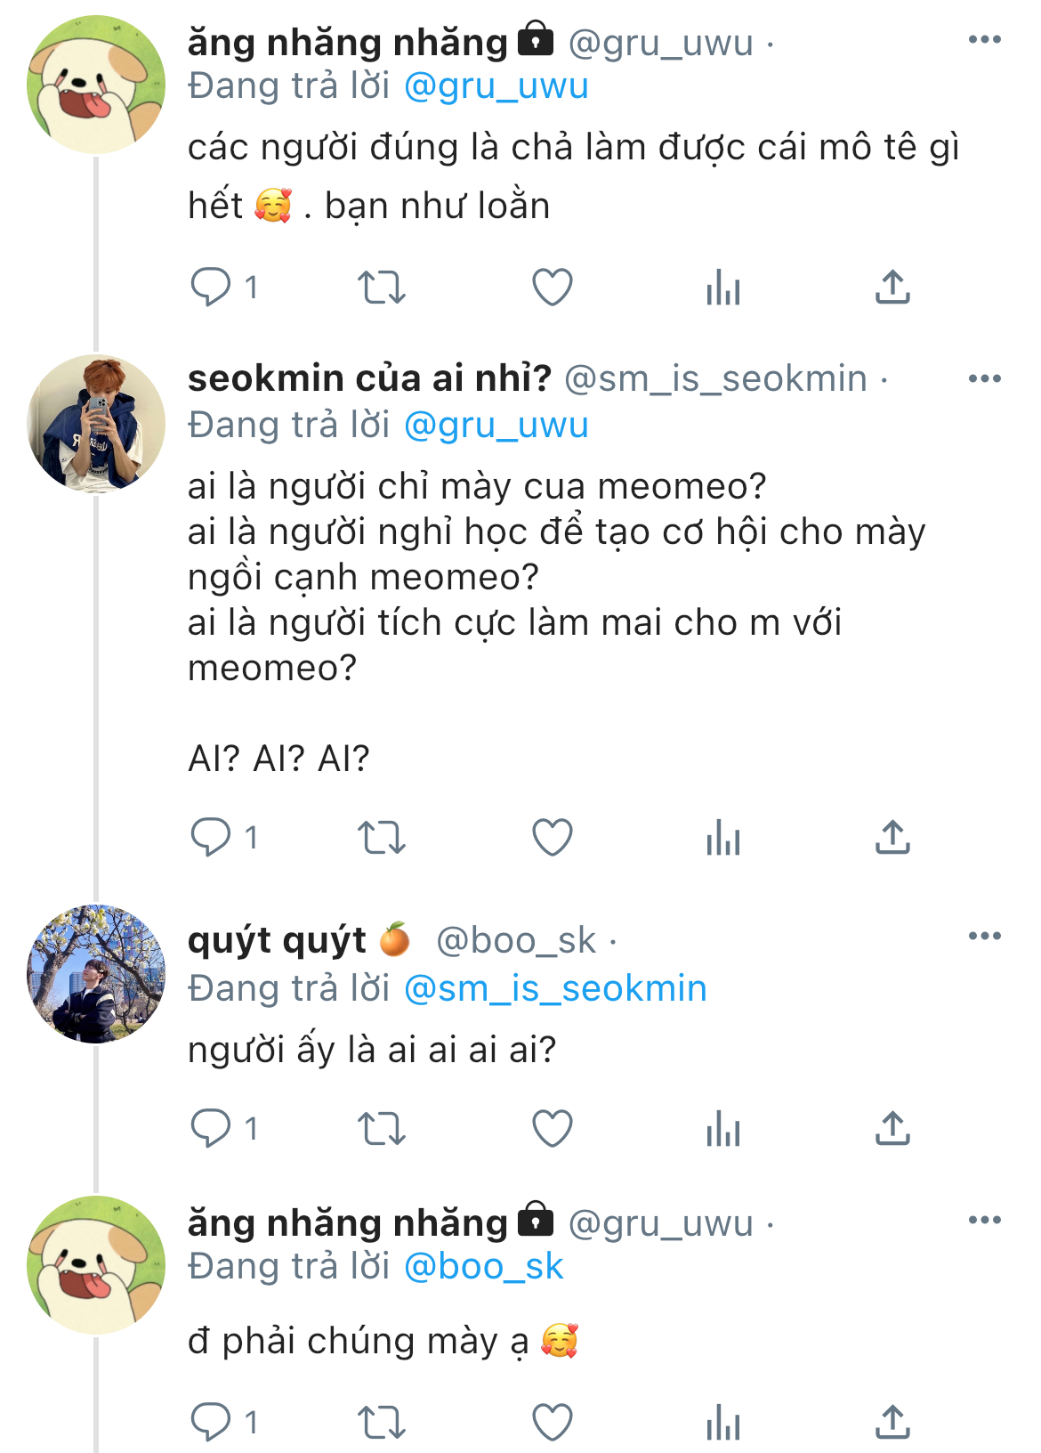
Task: Open the @sm_is_seokmin mention link
Action: 555,989
